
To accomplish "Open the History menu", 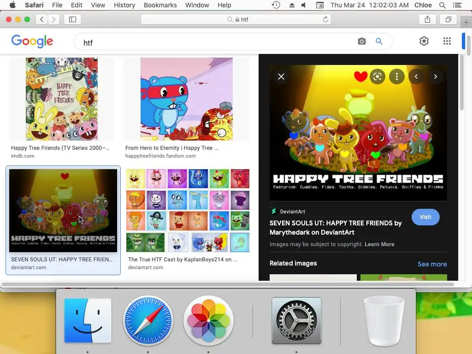I will tap(124, 5).
